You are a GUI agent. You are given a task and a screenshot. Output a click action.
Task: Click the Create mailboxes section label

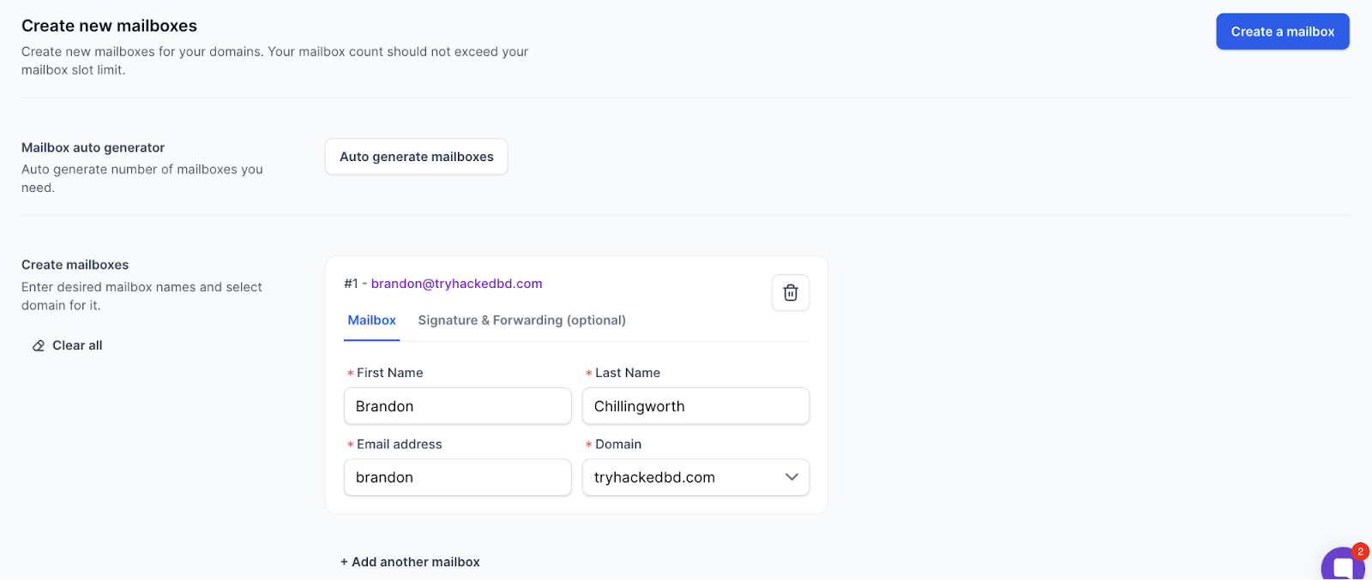(75, 265)
